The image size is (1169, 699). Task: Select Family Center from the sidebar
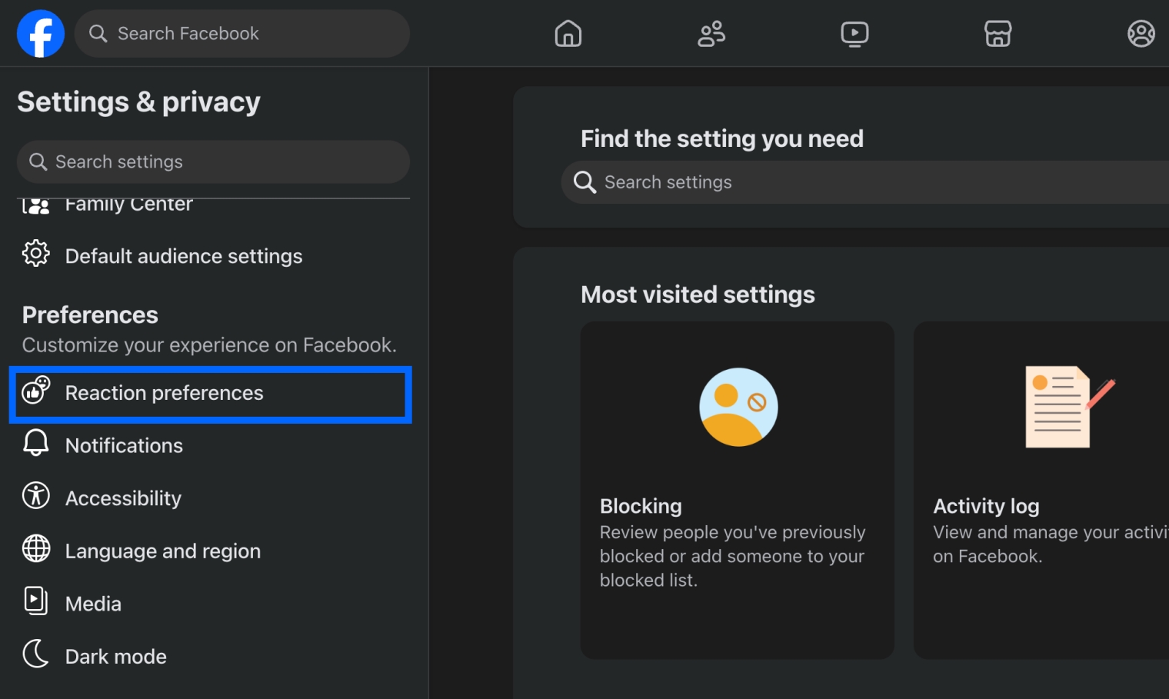(x=128, y=203)
